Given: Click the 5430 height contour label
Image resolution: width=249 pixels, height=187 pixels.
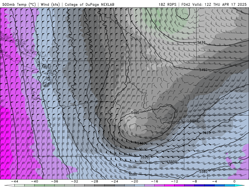Looking at the screenshot, I should [x=201, y=42].
